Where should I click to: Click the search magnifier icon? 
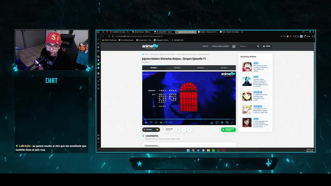(x=258, y=46)
